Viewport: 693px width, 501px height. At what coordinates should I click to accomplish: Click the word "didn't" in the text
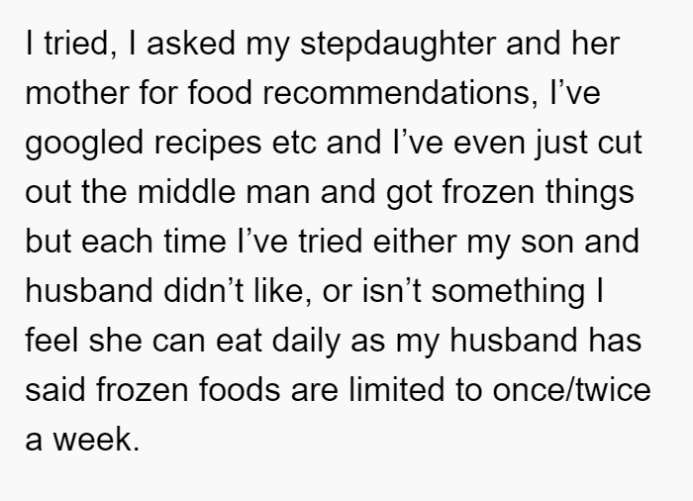[x=203, y=291]
